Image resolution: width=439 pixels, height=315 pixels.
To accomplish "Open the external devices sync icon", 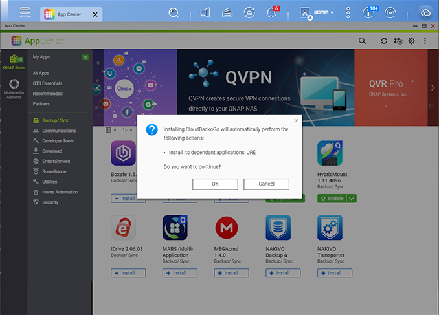I will click(249, 12).
